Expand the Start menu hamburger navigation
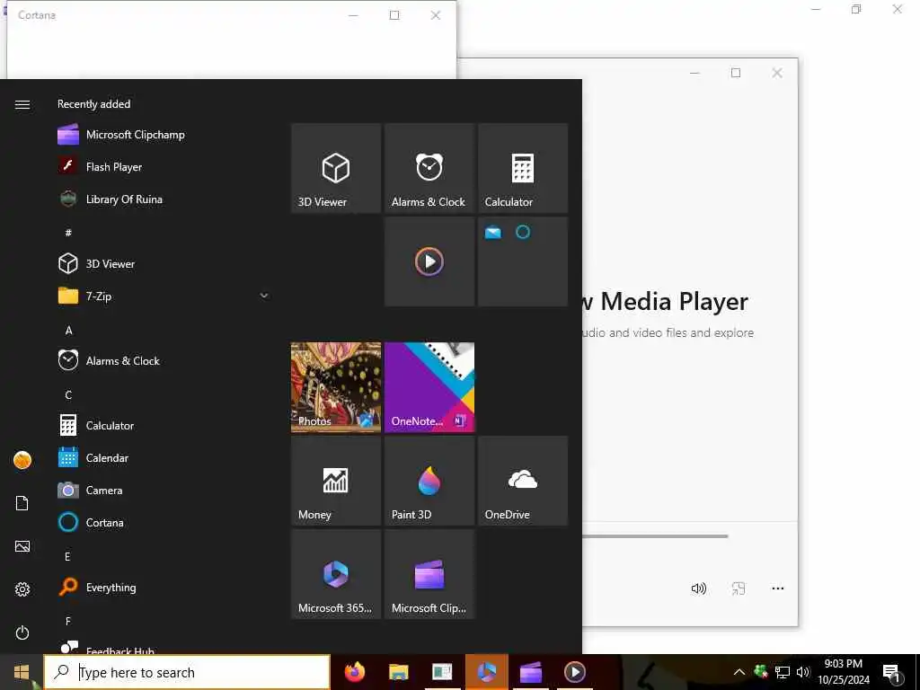The height and width of the screenshot is (690, 920). [x=22, y=104]
